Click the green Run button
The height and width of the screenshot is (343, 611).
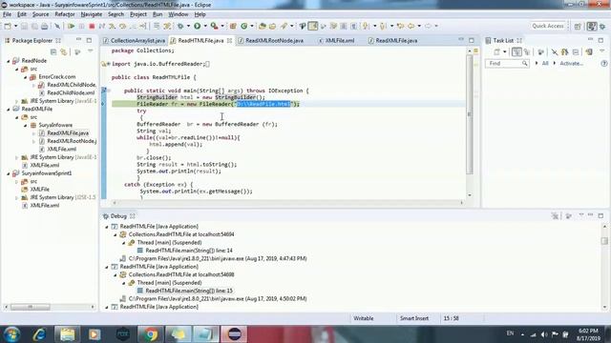click(198, 26)
